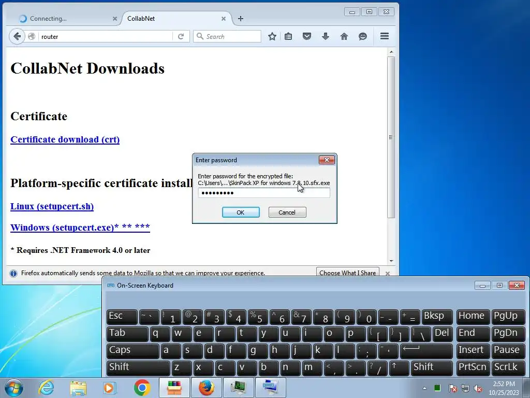
Task: Switch to On-Screen Keyboard taskbar icon
Action: click(x=270, y=388)
